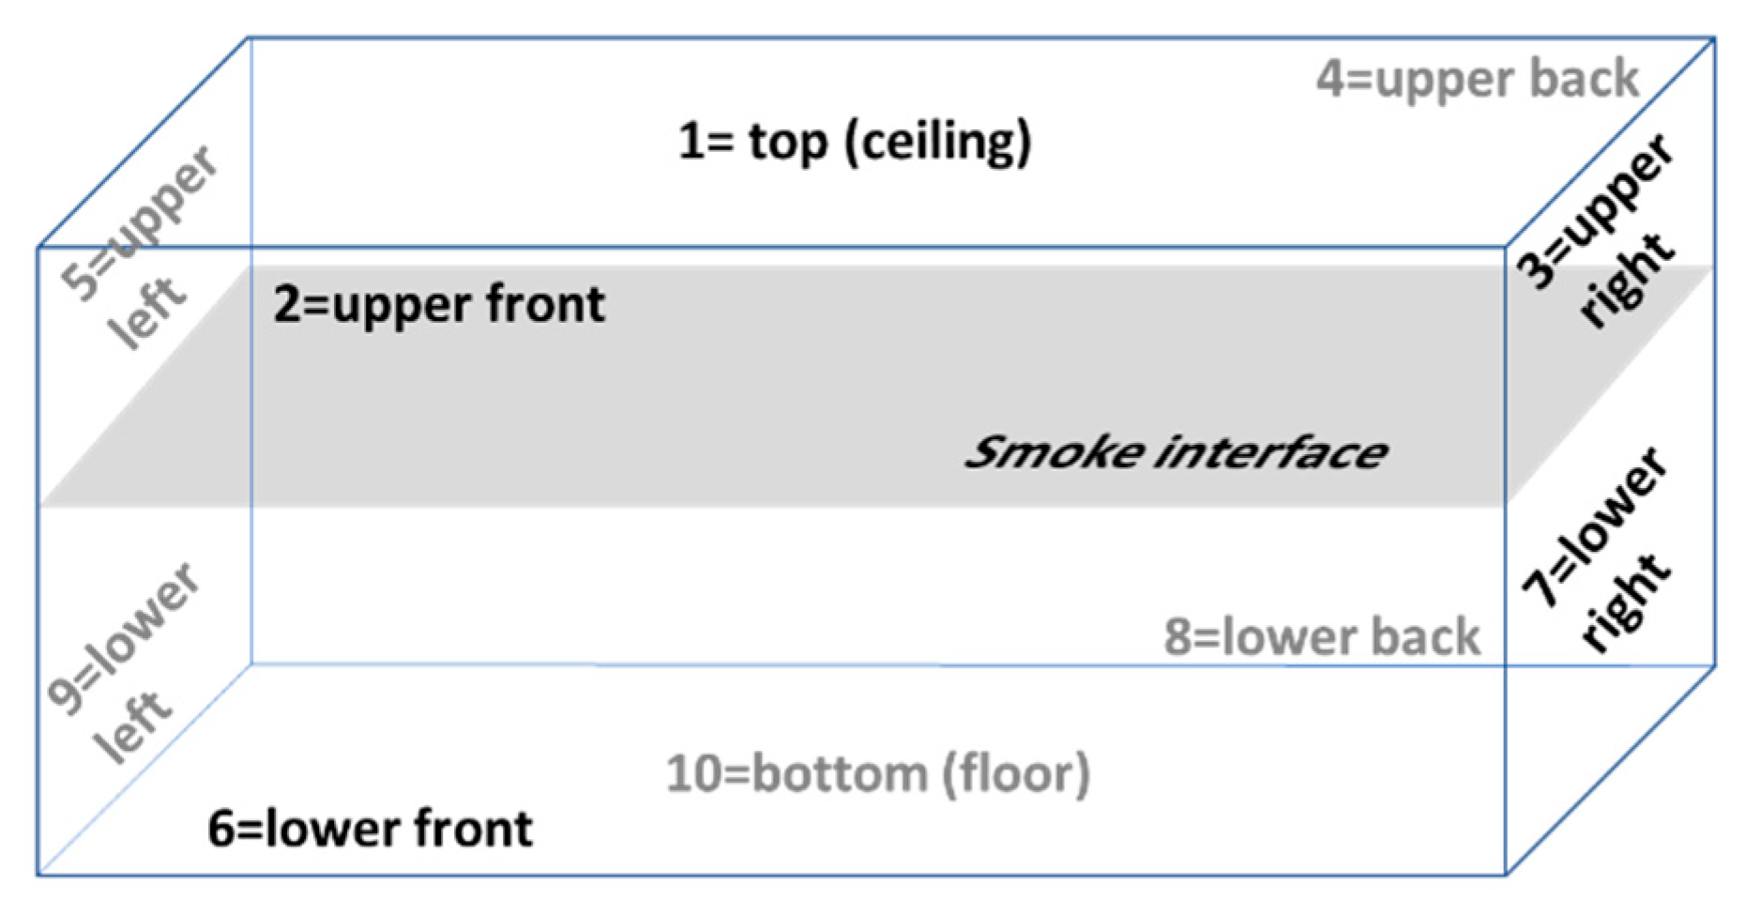Select the gray "4=upper back" label
Screen dimensions: 1746x915
click(1477, 79)
